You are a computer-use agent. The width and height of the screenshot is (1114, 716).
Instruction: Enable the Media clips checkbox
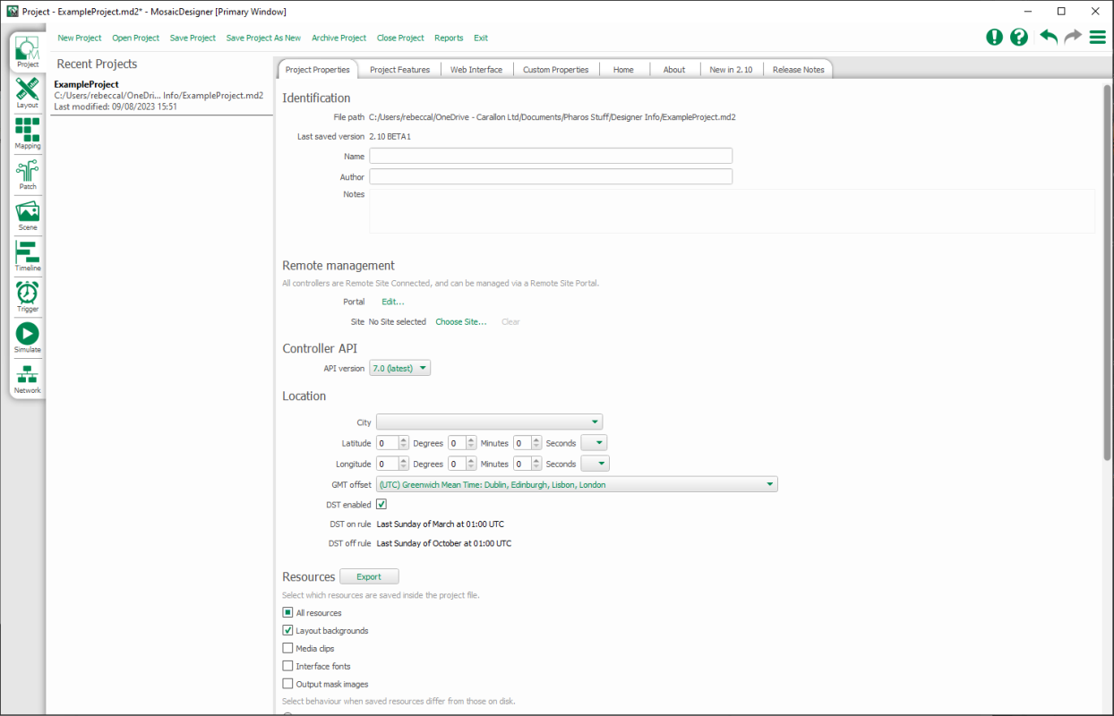[x=287, y=648]
